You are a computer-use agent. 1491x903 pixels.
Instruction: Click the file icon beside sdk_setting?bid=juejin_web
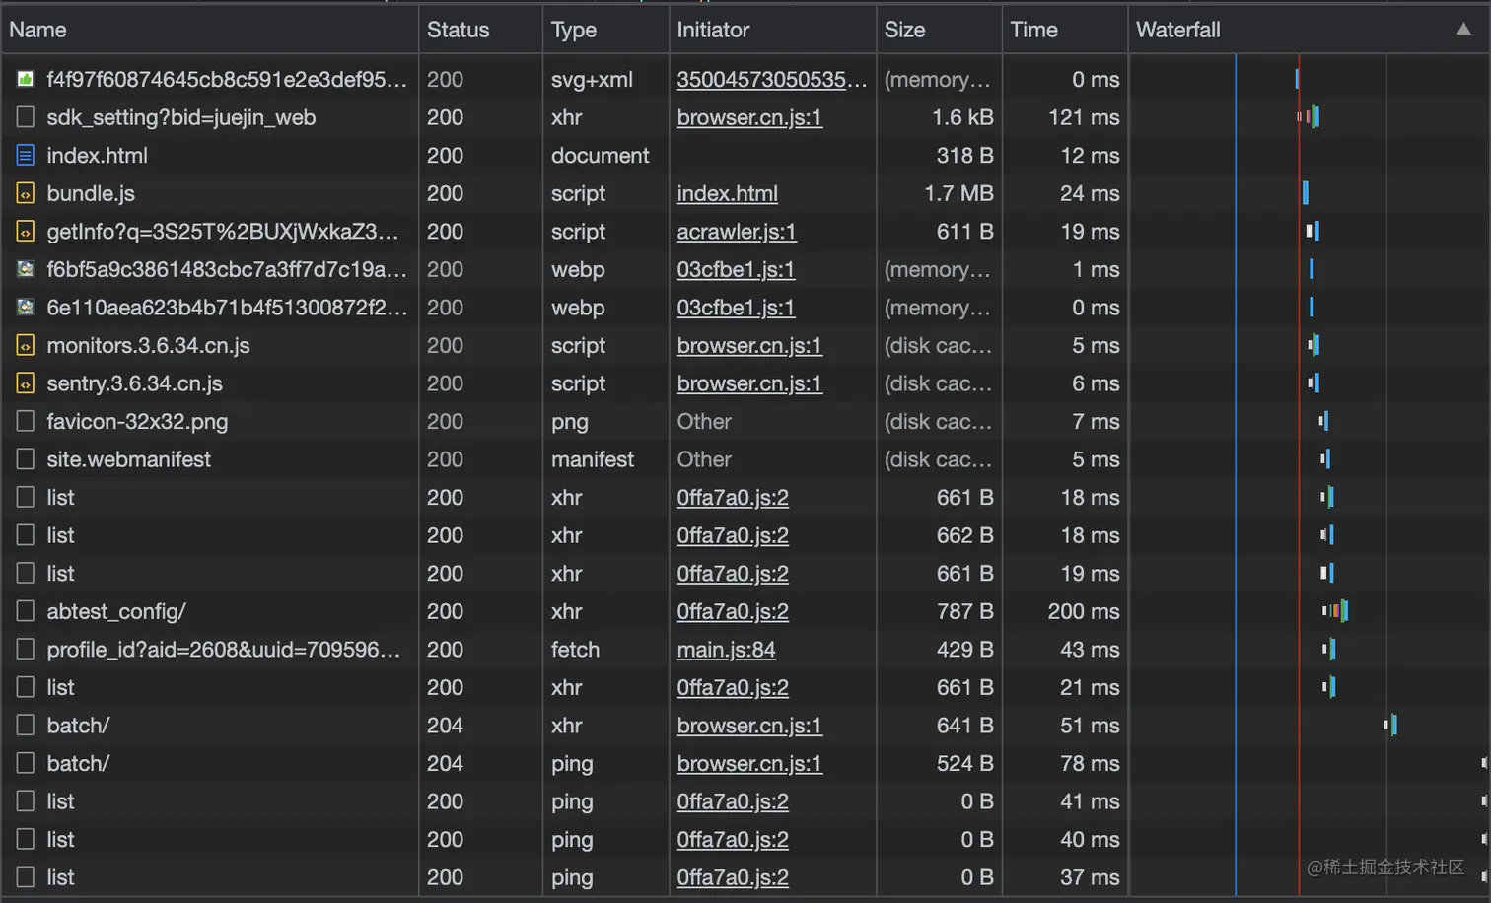click(x=26, y=117)
